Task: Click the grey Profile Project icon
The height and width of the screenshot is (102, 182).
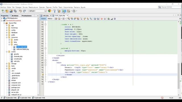Action: (74, 11)
